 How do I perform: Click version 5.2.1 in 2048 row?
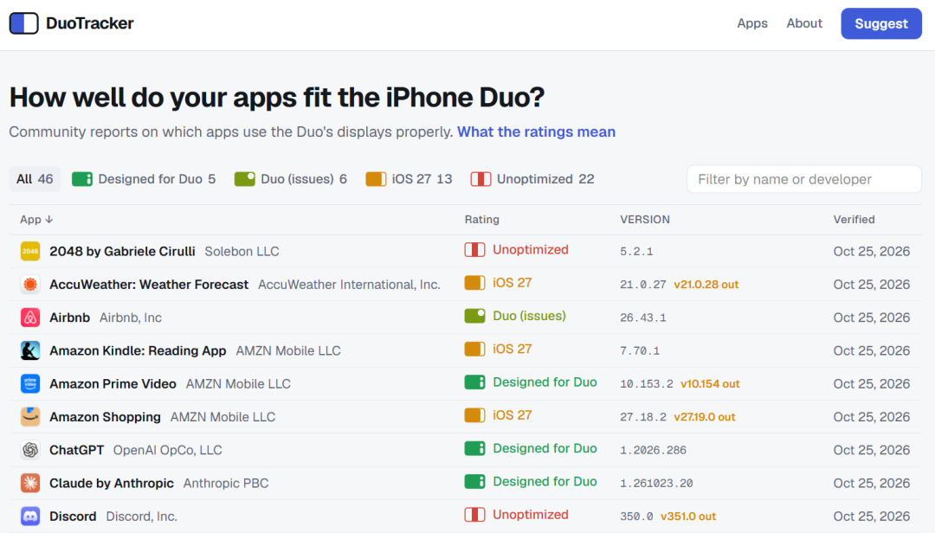point(636,252)
